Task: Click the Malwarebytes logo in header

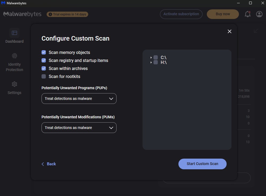Action: click(22, 14)
